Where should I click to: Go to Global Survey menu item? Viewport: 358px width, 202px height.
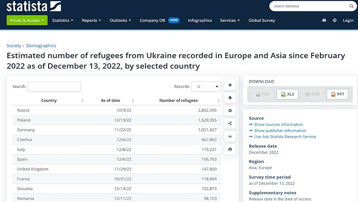click(x=262, y=20)
